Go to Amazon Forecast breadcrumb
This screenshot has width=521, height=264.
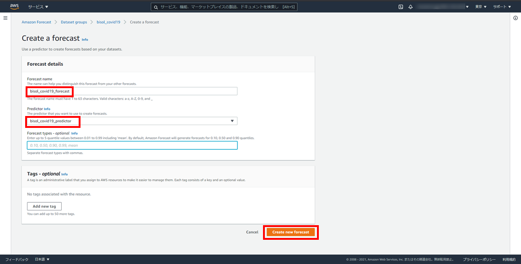click(37, 22)
